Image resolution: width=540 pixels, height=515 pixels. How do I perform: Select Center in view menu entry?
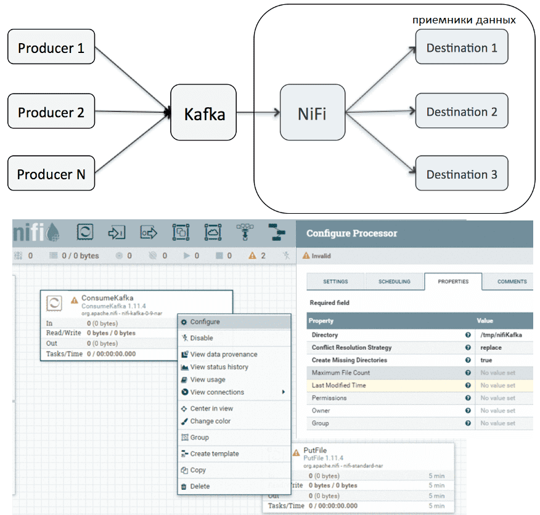coord(234,408)
